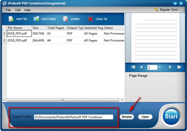
Task: Go to previous preview page
Action: (x=141, y=67)
